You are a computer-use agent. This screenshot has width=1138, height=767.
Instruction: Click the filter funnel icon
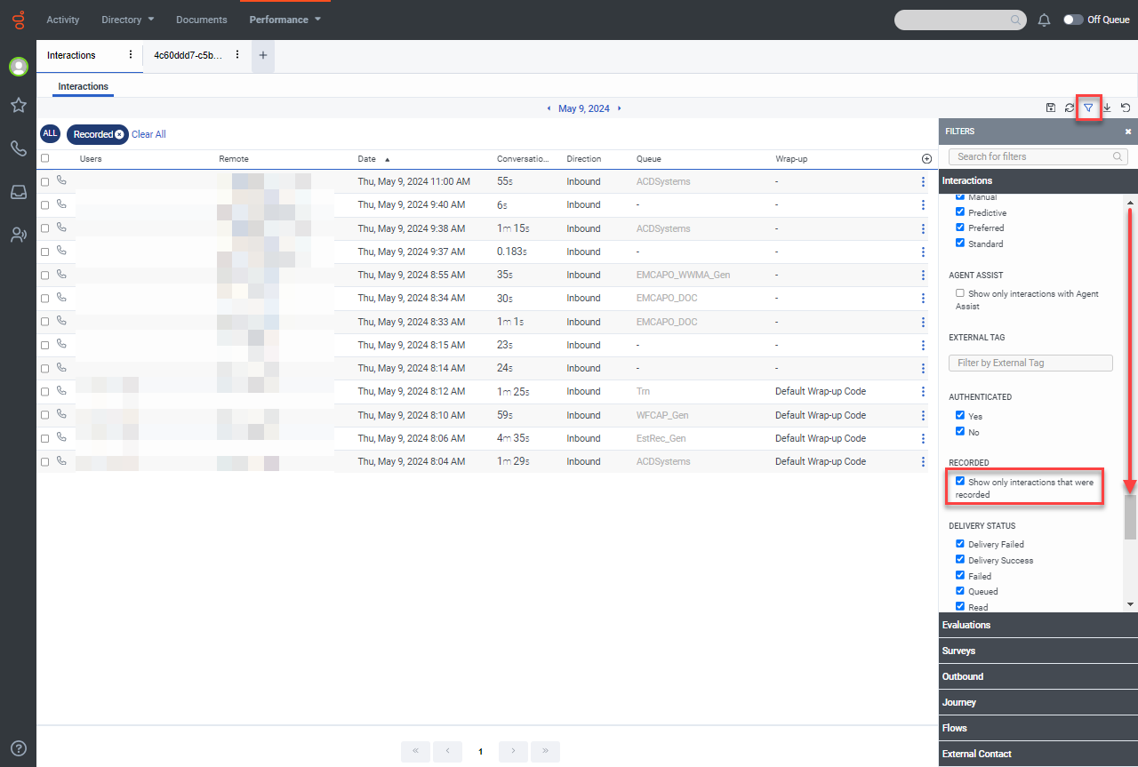[x=1088, y=108]
